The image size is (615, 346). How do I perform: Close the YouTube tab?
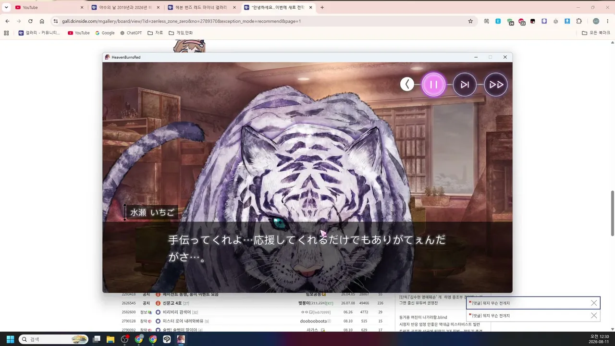coord(82,7)
